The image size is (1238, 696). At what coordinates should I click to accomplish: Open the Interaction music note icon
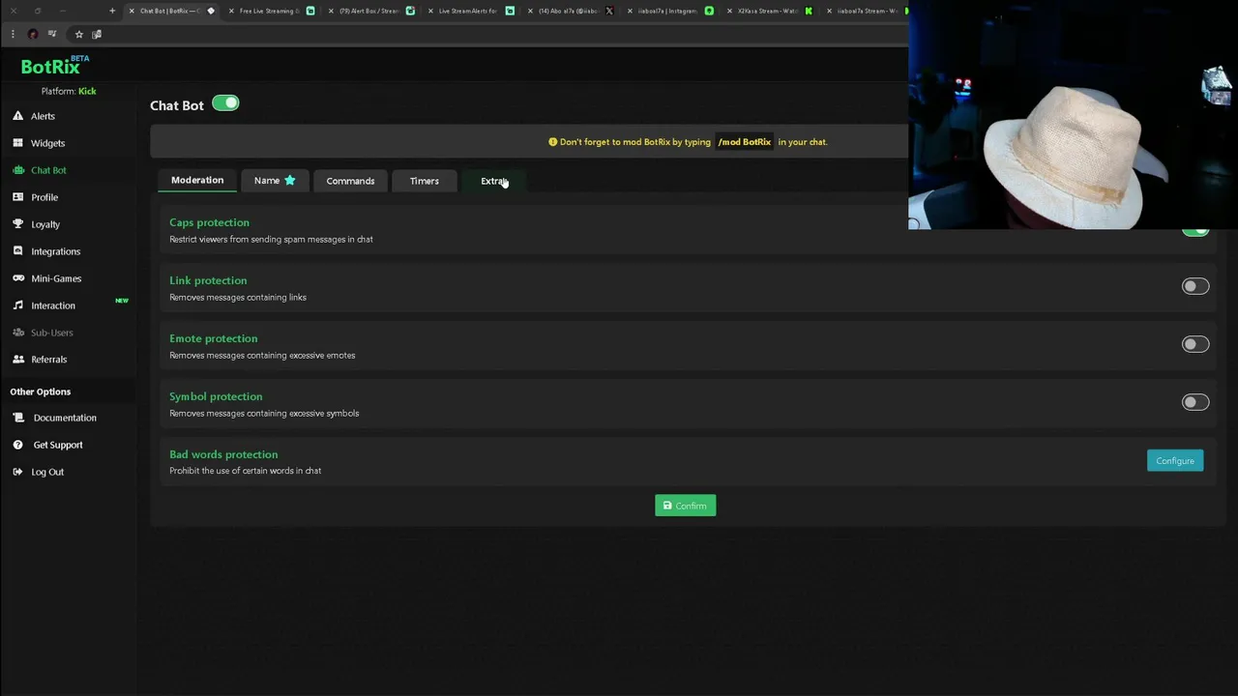17,305
